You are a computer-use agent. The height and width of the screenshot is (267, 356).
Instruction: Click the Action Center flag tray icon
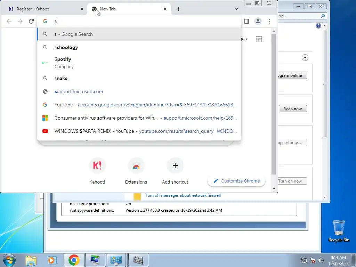point(313,260)
